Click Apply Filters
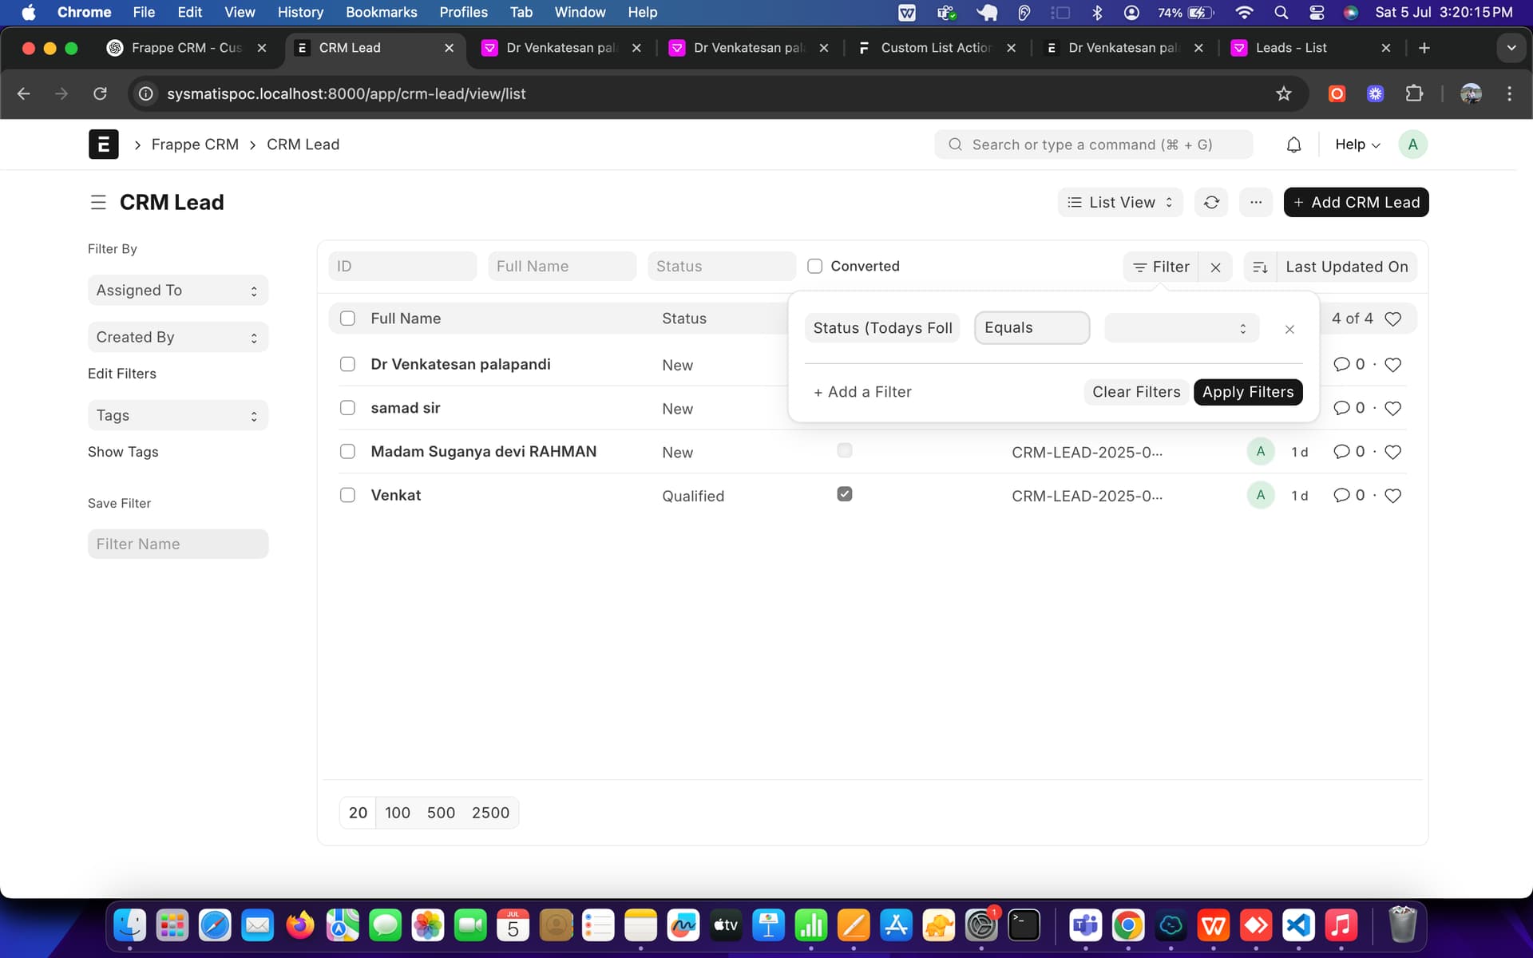 point(1248,392)
